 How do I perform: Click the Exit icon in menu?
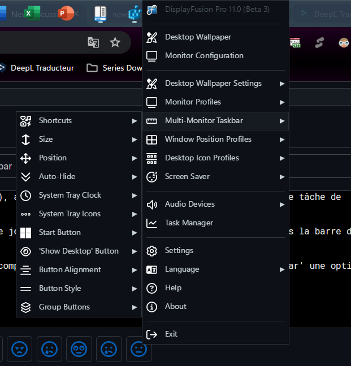151,334
